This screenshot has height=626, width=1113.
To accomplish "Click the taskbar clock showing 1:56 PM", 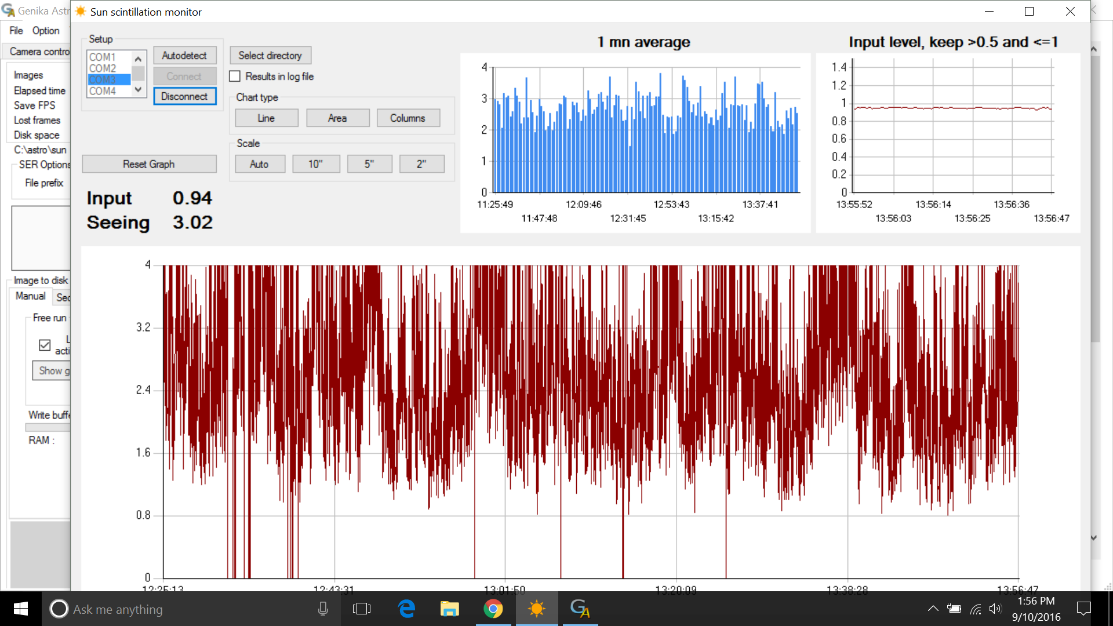I will coord(1036,609).
